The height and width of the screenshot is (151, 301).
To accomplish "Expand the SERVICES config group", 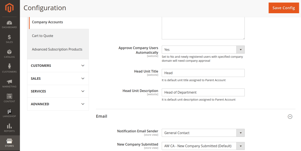I will point(58,91).
